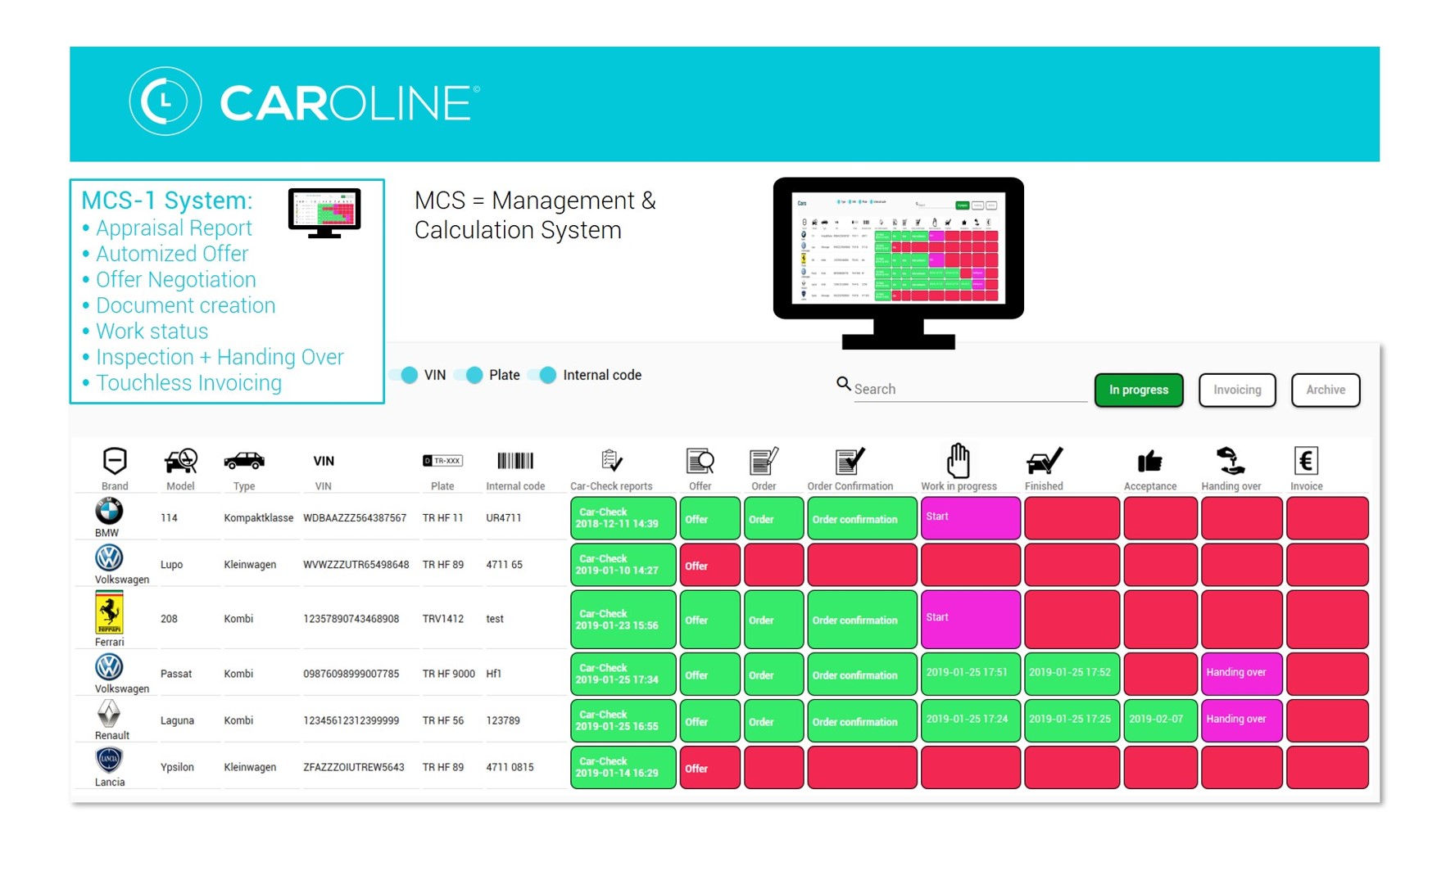Image resolution: width=1455 pixels, height=871 pixels.
Task: Click the Order Confirmation checkmark icon
Action: (x=850, y=461)
